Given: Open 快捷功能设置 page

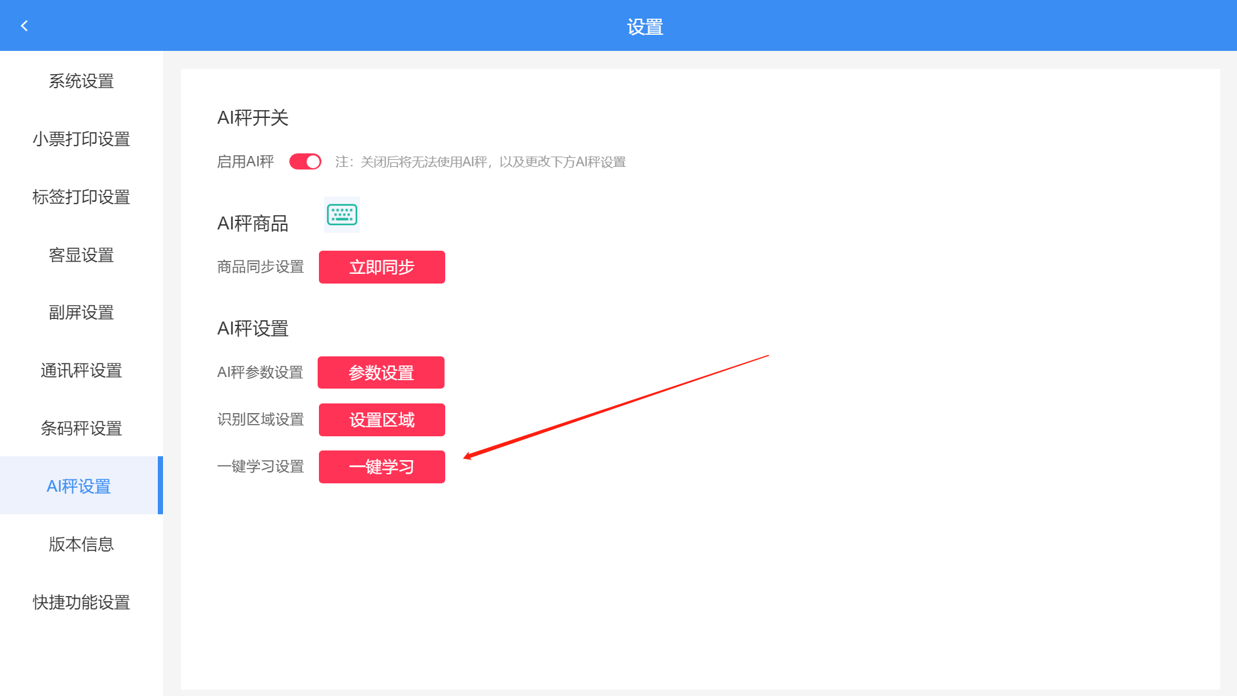Looking at the screenshot, I should point(81,603).
